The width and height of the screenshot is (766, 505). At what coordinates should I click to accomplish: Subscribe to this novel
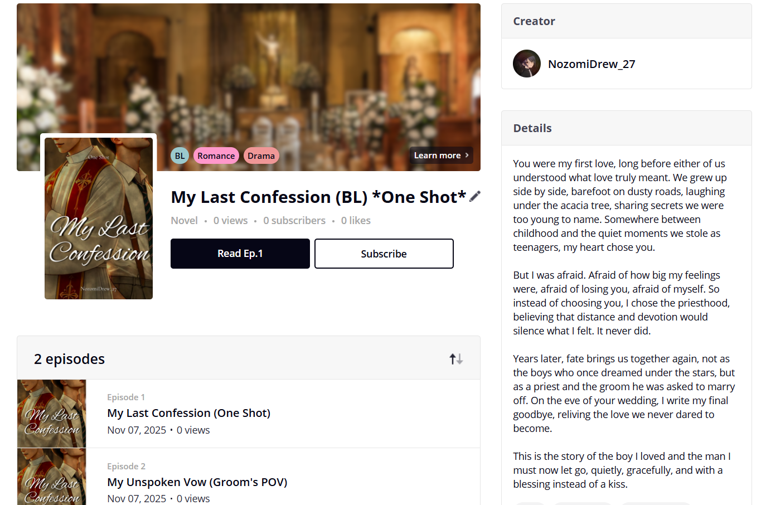tap(384, 254)
